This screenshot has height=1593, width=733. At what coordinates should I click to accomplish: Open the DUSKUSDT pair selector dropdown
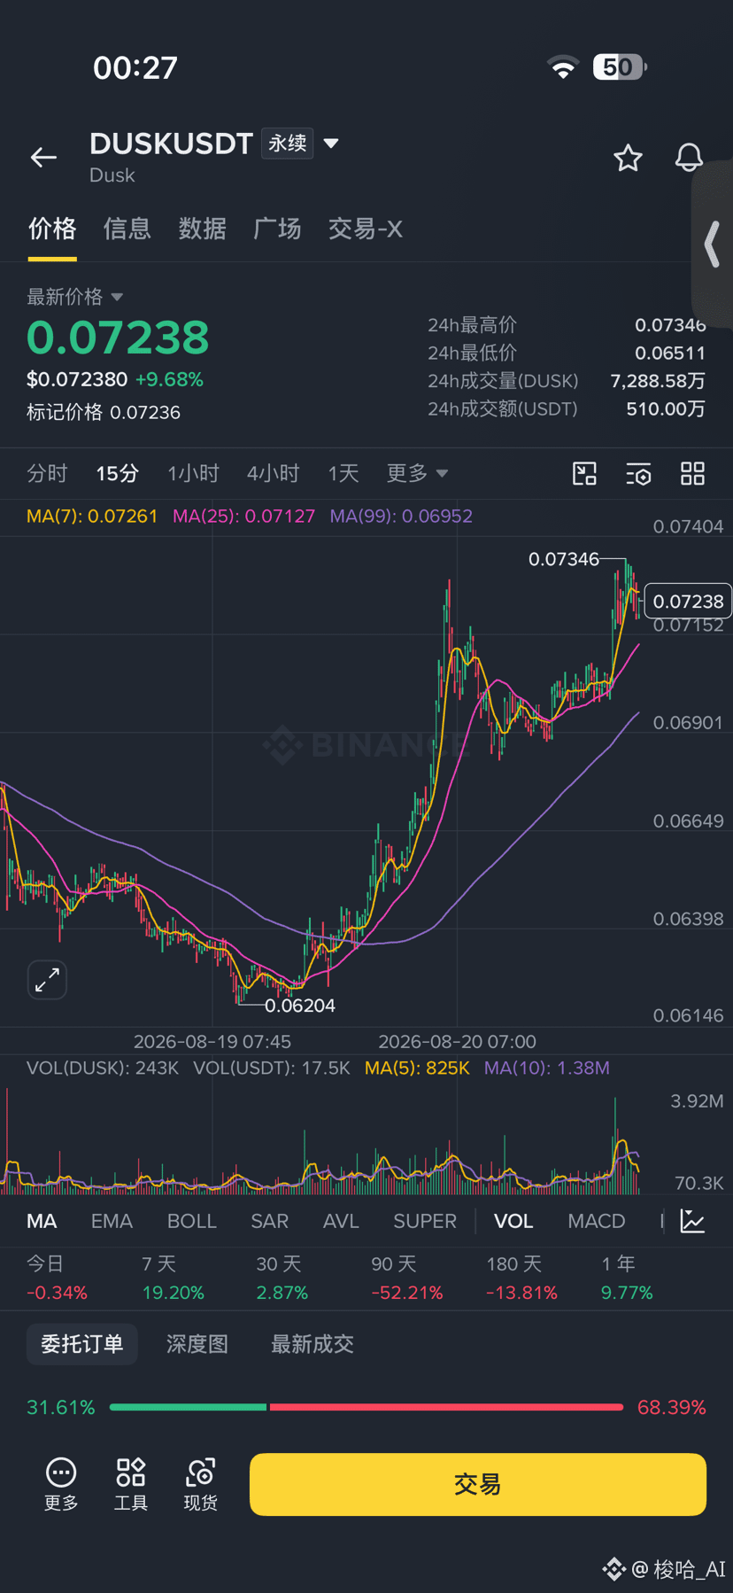pos(331,143)
